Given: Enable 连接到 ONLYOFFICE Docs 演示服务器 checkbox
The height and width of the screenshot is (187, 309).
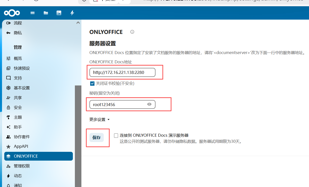Looking at the screenshot, I should click(116, 135).
